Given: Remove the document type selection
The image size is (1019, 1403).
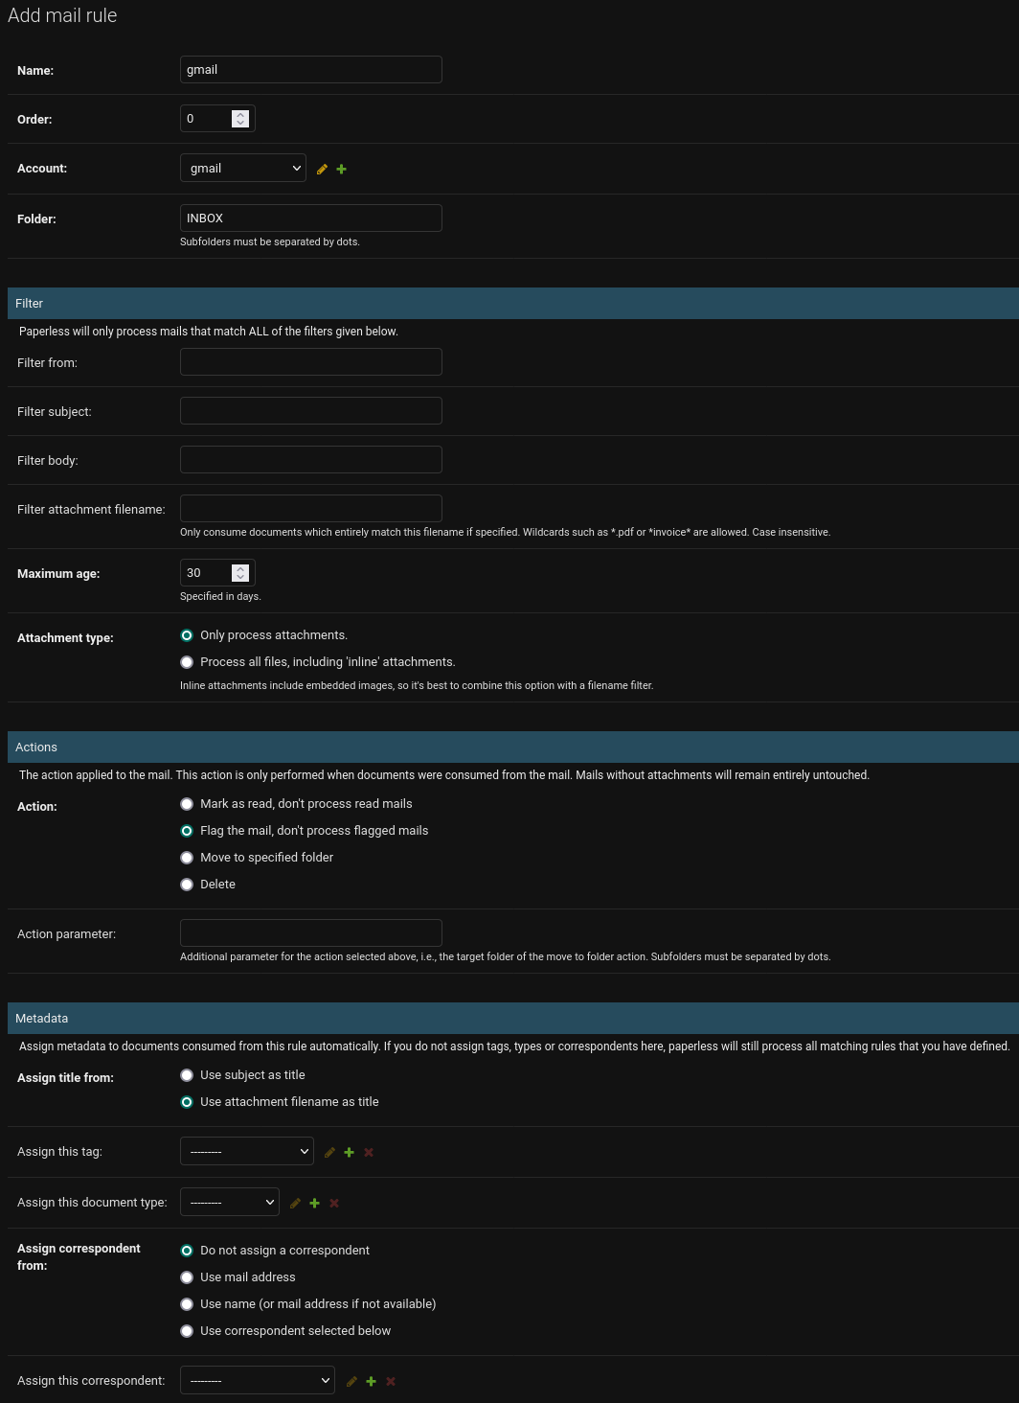Looking at the screenshot, I should [333, 1203].
